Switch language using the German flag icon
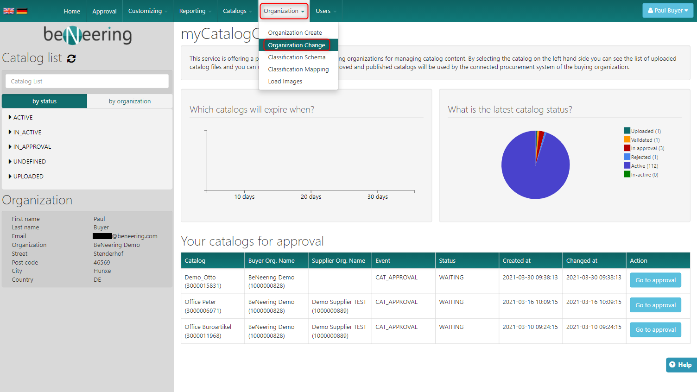Viewport: 697px width, 392px height. [x=22, y=11]
